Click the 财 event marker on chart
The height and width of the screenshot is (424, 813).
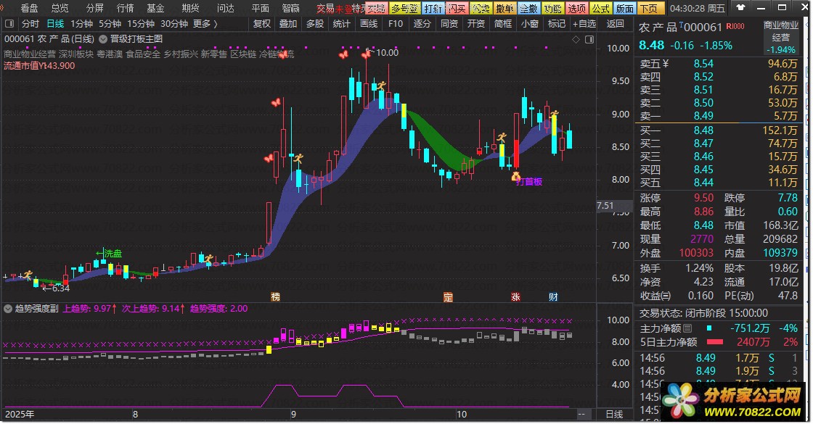click(553, 296)
